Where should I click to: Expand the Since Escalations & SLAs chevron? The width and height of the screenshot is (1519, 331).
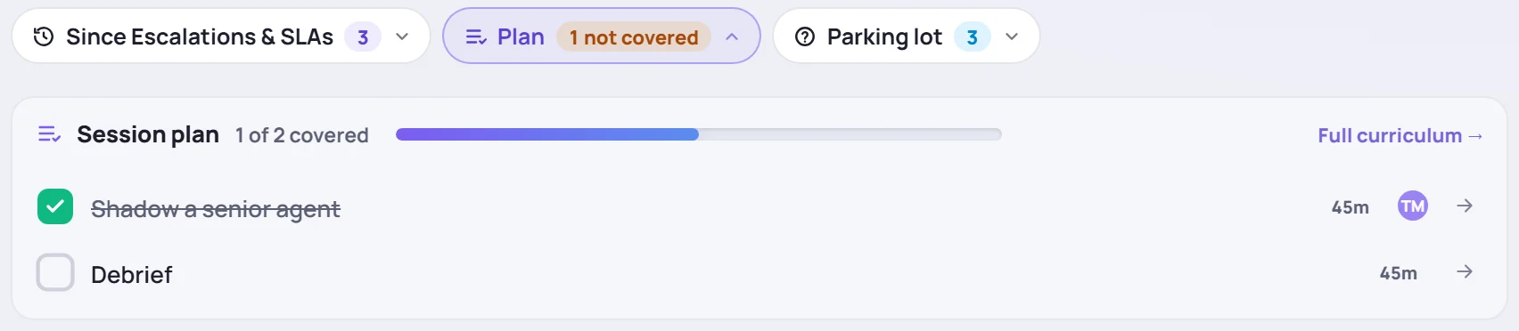click(x=402, y=36)
